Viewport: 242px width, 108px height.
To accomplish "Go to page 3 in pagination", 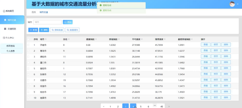I will tap(125, 106).
